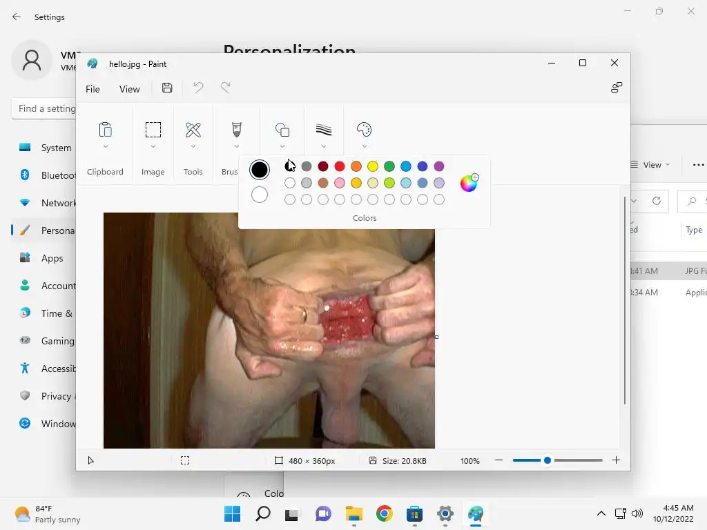Click the share icon in Paint's top-right

click(x=617, y=88)
